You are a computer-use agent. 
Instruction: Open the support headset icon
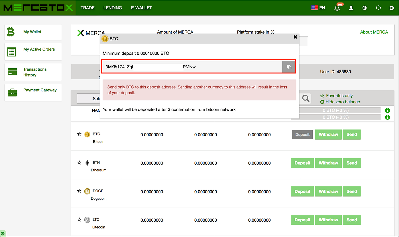click(378, 8)
